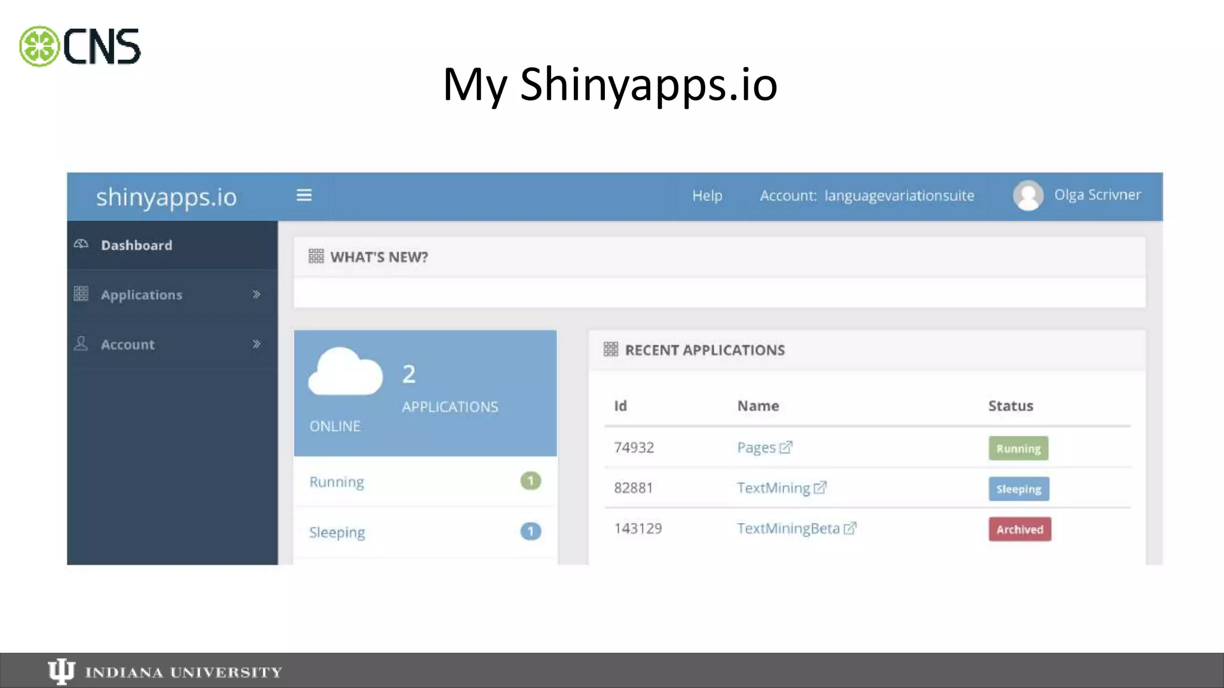Click the Account: label in header

788,195
